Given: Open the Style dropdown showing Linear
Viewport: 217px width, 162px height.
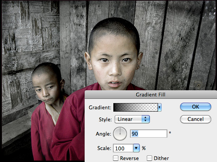Looking at the screenshot, I should (132, 119).
